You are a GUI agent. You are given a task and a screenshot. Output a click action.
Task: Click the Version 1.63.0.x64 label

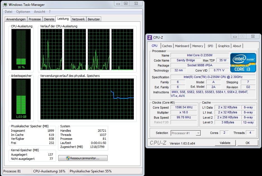(182, 143)
